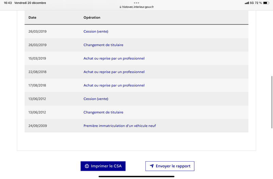This screenshot has height=179, width=273.
Task: Open the 13/06/2012 Cession (vente) entry
Action: (96, 99)
